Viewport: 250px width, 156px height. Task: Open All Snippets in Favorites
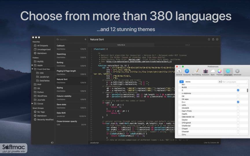click(x=41, y=46)
